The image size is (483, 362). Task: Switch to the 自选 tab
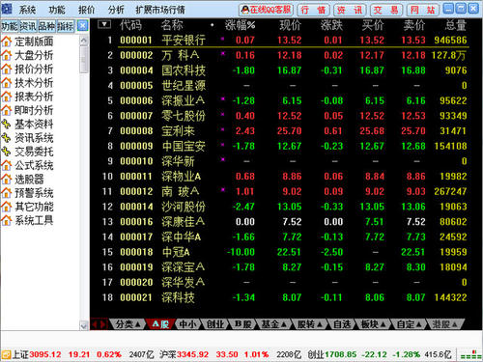tap(342, 324)
